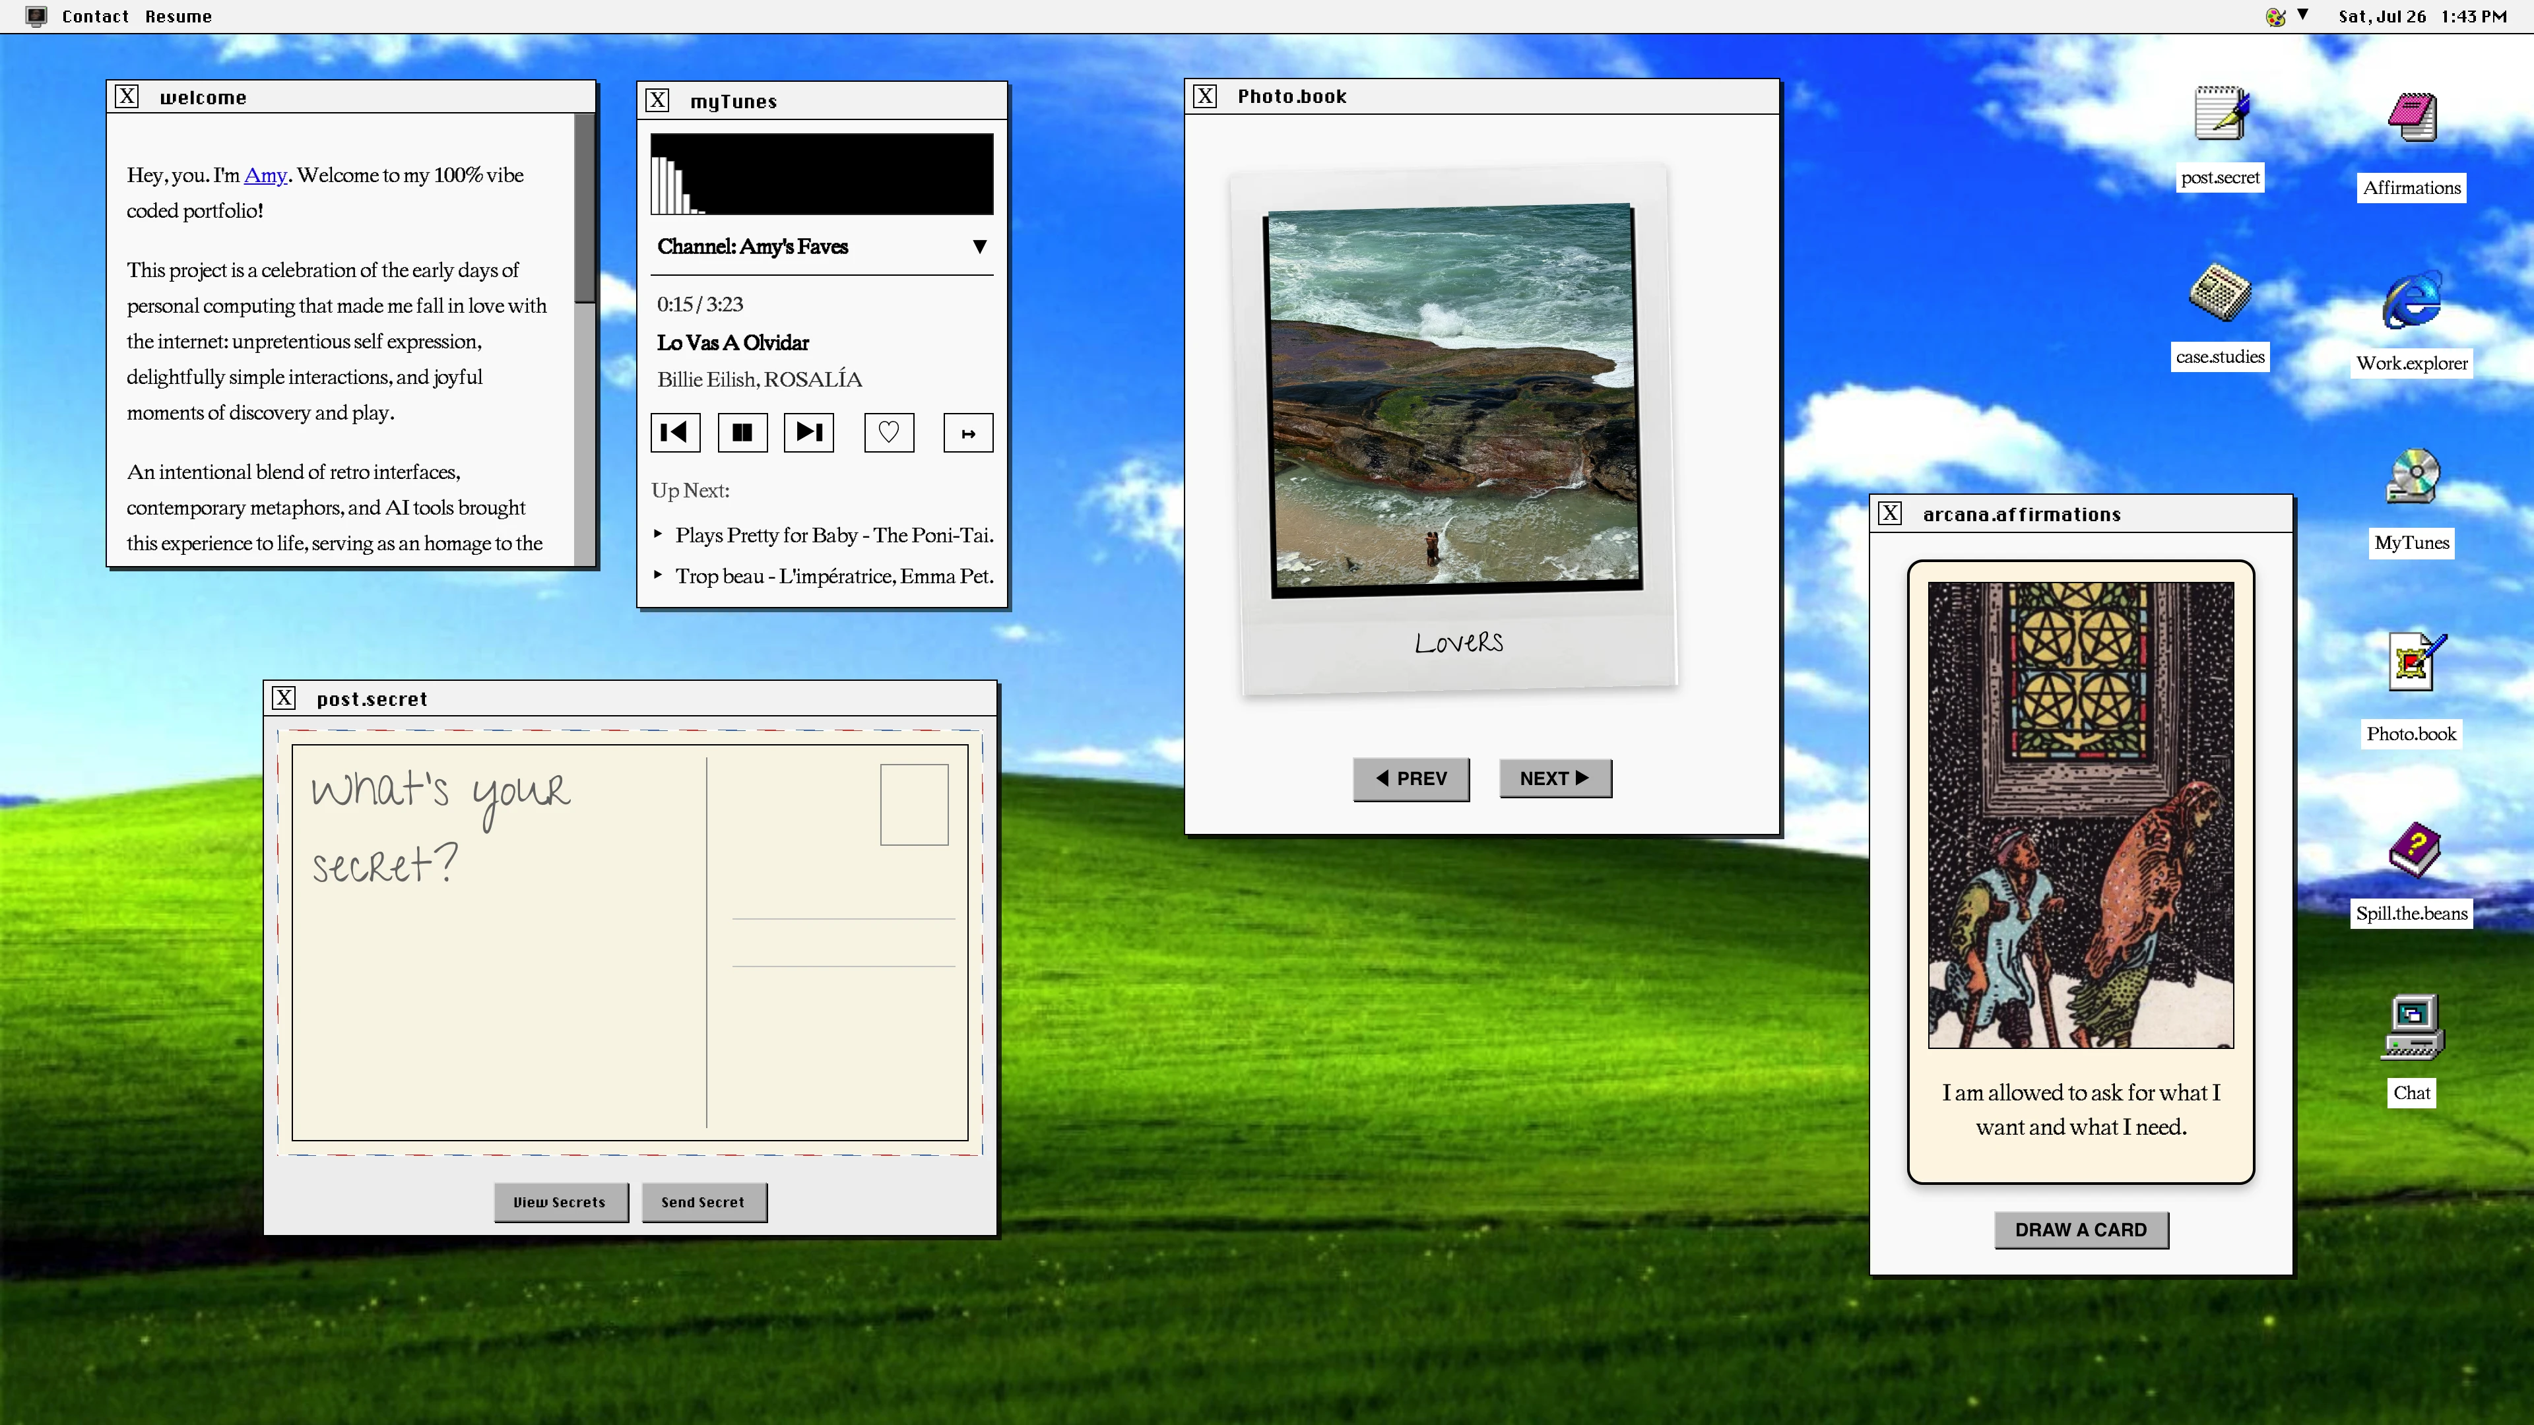Close the Photo.book window
The height and width of the screenshot is (1425, 2534).
tap(1205, 96)
